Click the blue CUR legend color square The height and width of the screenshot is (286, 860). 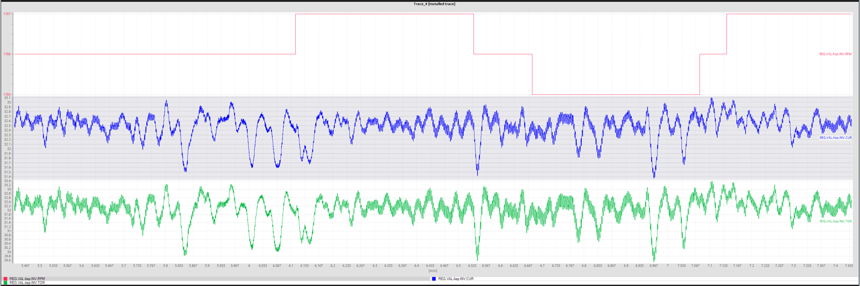(x=434, y=279)
